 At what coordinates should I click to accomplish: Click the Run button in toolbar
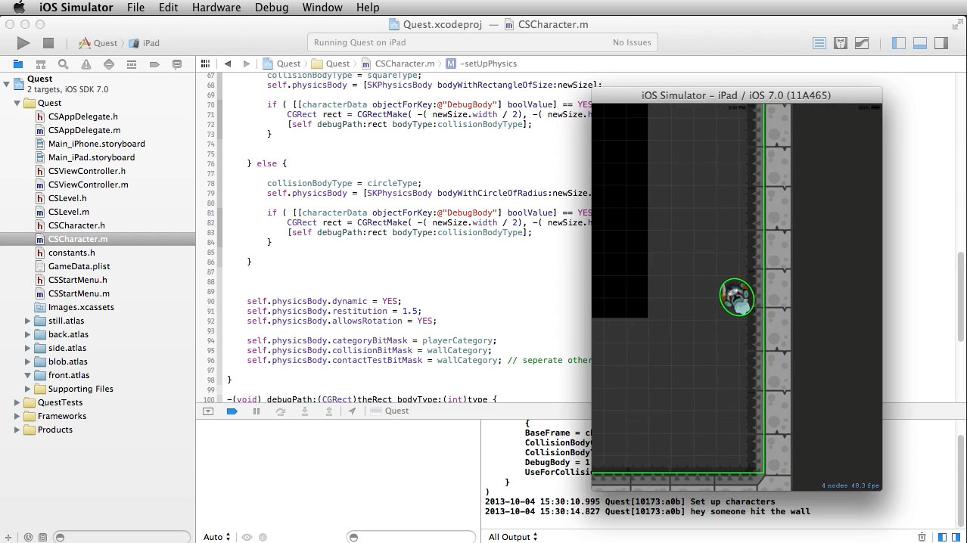(23, 43)
